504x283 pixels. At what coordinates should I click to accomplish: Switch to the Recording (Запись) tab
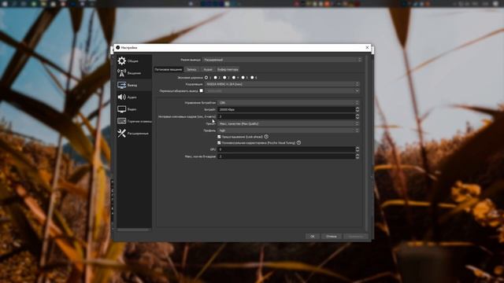point(191,69)
